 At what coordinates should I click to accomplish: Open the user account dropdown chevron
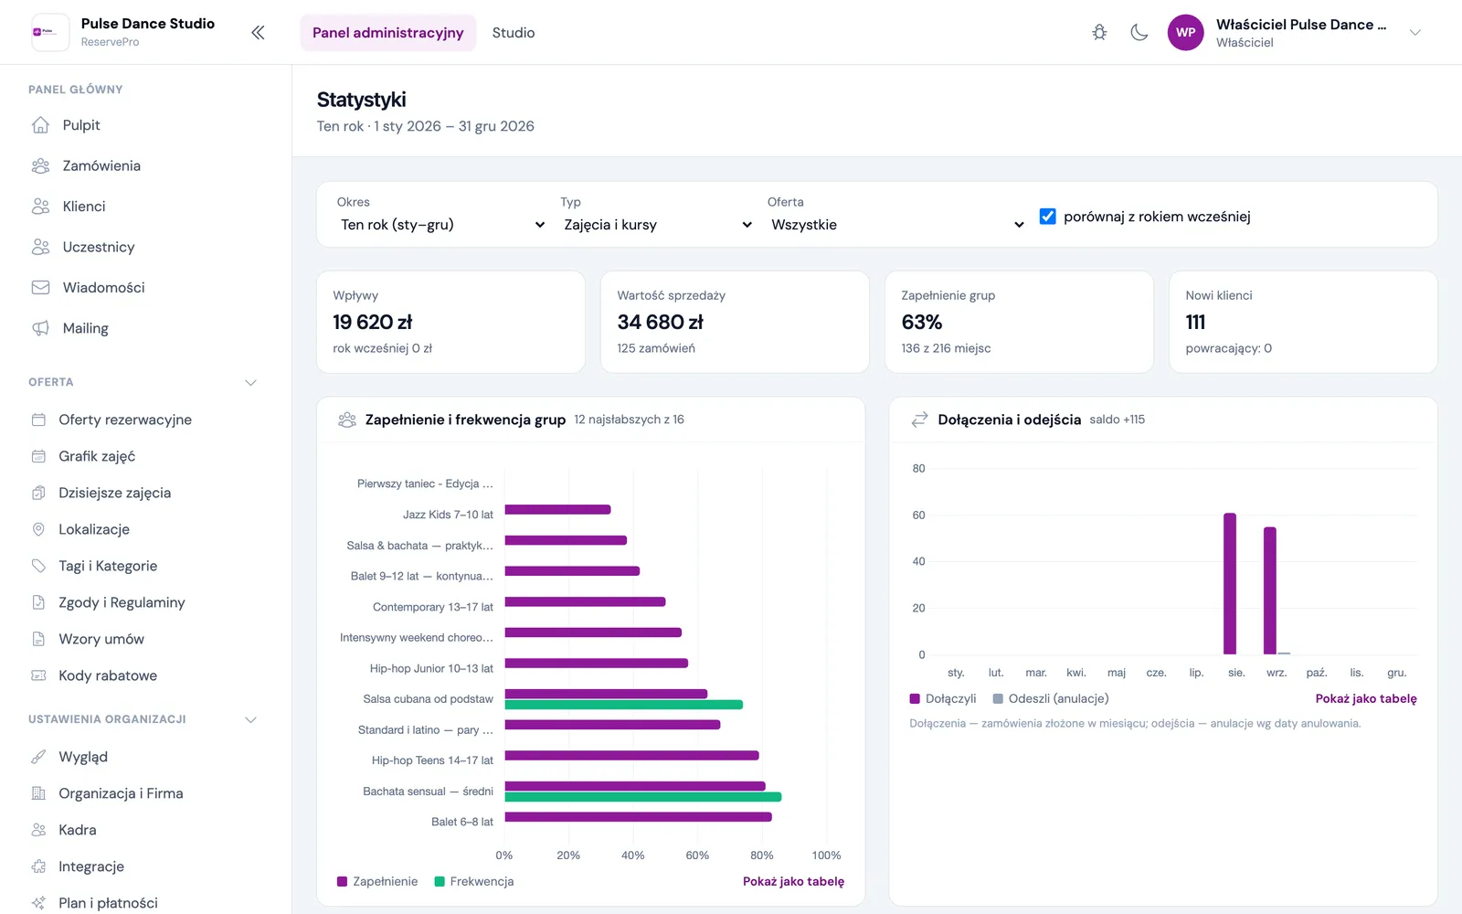(x=1414, y=33)
